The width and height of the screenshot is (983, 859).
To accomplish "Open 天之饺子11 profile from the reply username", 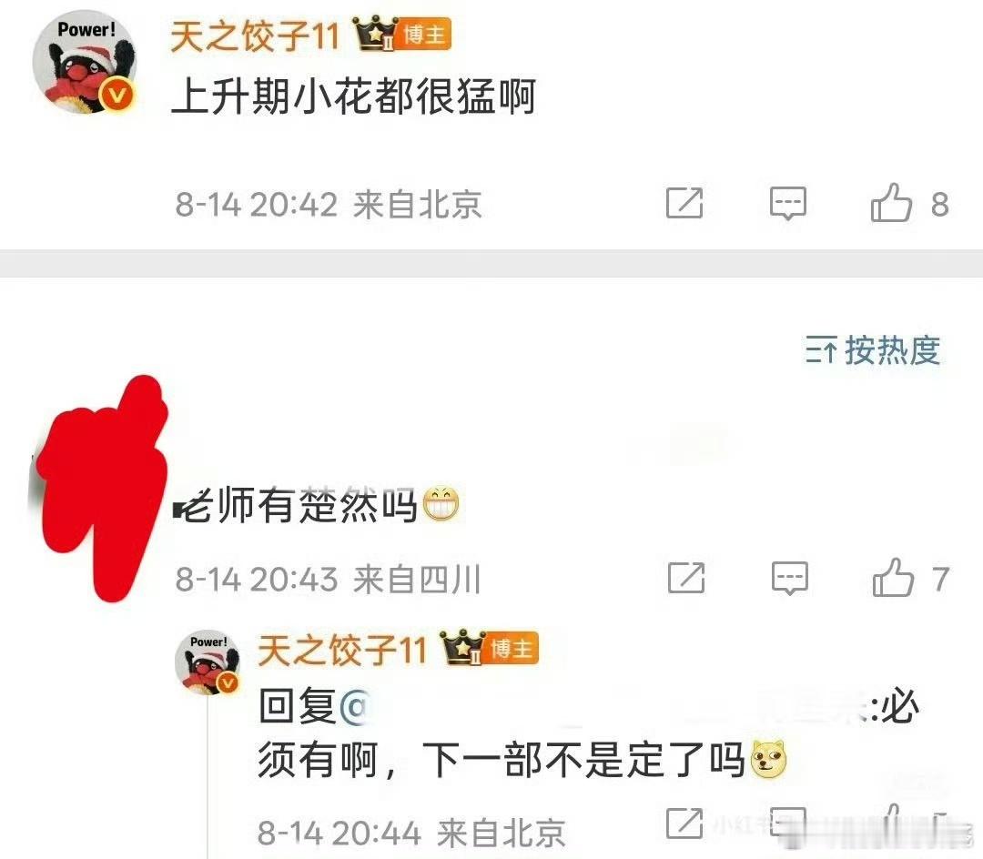I will (x=342, y=650).
